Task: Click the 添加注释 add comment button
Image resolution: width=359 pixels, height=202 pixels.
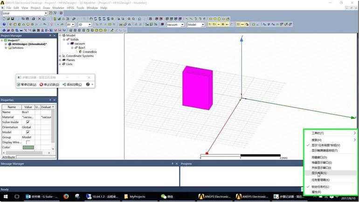Action: click(72, 85)
